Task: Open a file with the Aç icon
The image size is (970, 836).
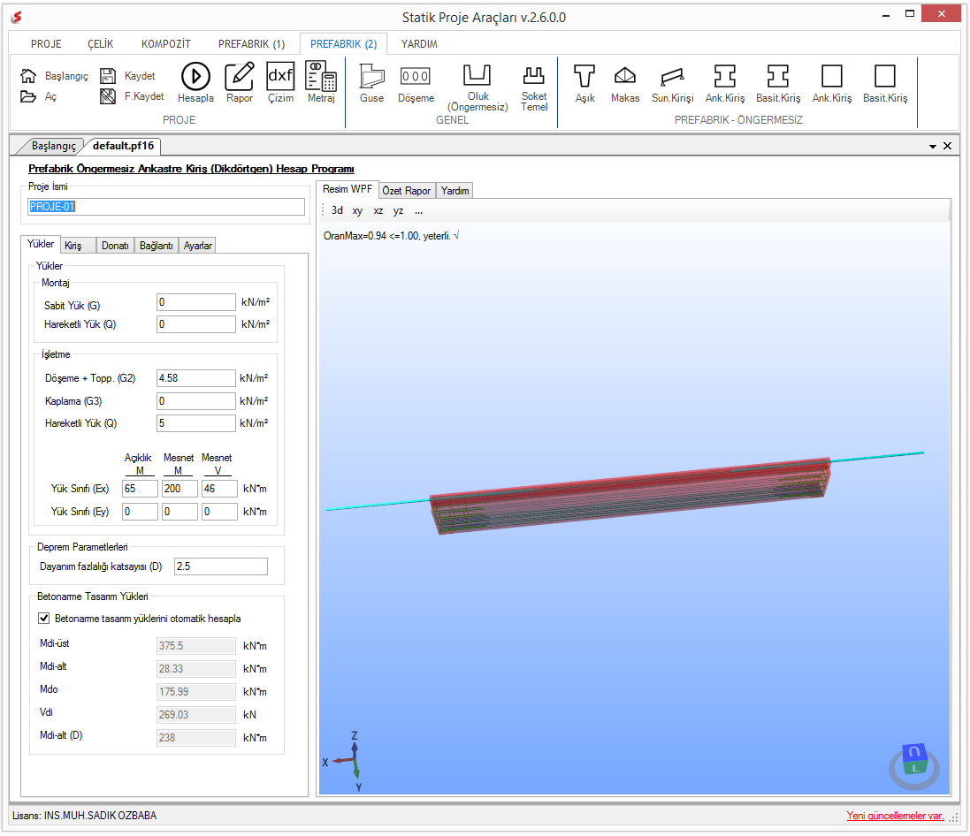Action: (27, 96)
